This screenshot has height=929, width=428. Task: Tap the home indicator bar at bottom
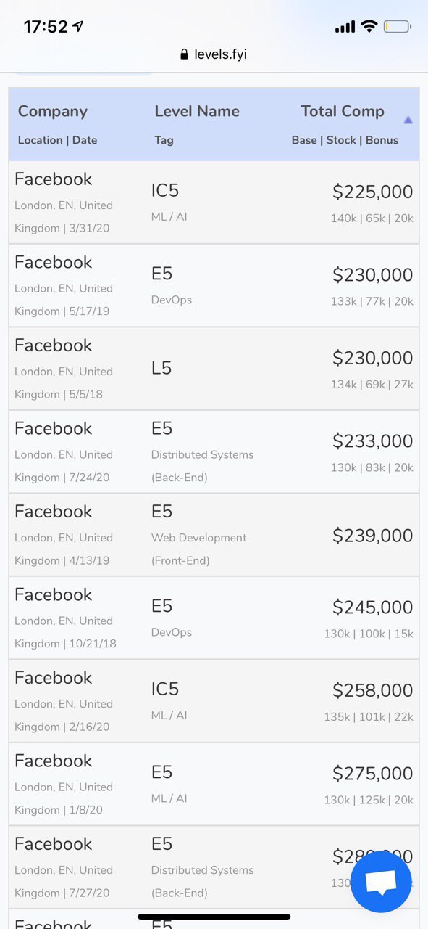tap(214, 917)
